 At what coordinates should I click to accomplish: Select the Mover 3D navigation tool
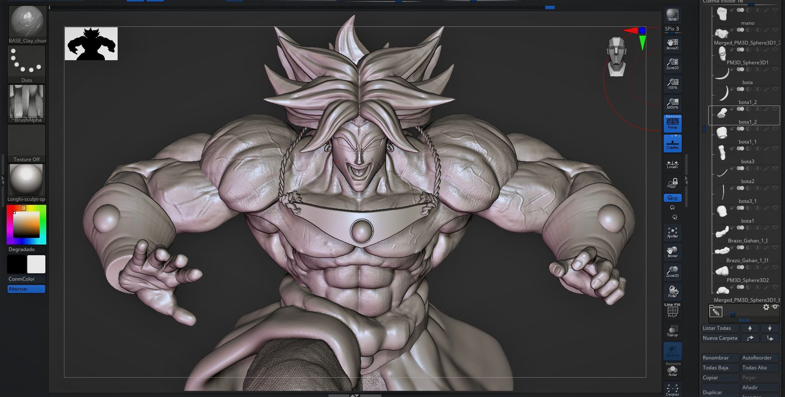(x=672, y=252)
